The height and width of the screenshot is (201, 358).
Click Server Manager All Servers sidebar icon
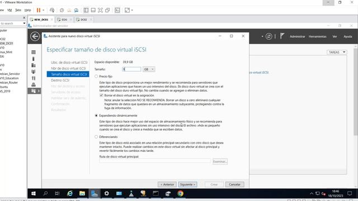(x=34, y=65)
